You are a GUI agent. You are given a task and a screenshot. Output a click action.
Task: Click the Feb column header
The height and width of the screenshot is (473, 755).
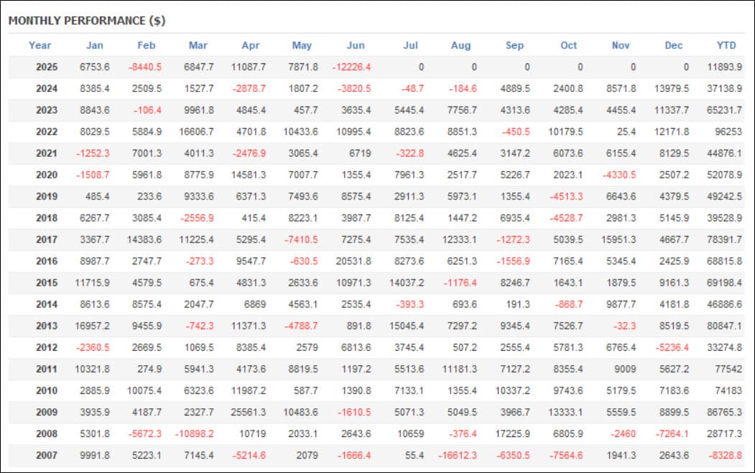pos(147,45)
